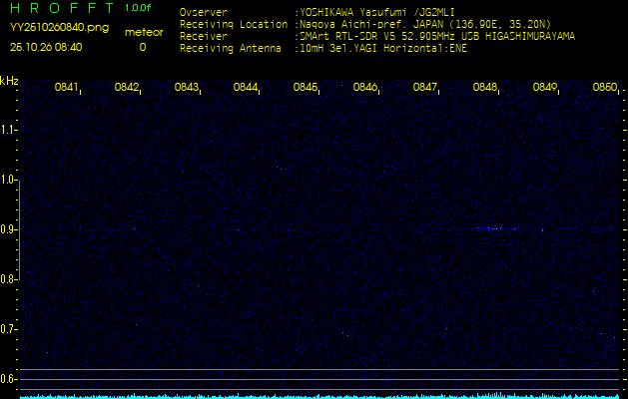This screenshot has width=628, height=399.
Task: Click the timestamp 26.10.26 08:40
Action: [46, 47]
